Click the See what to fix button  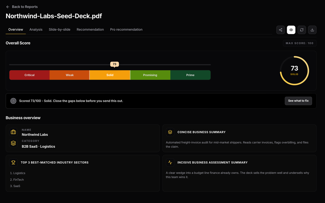pos(298,101)
